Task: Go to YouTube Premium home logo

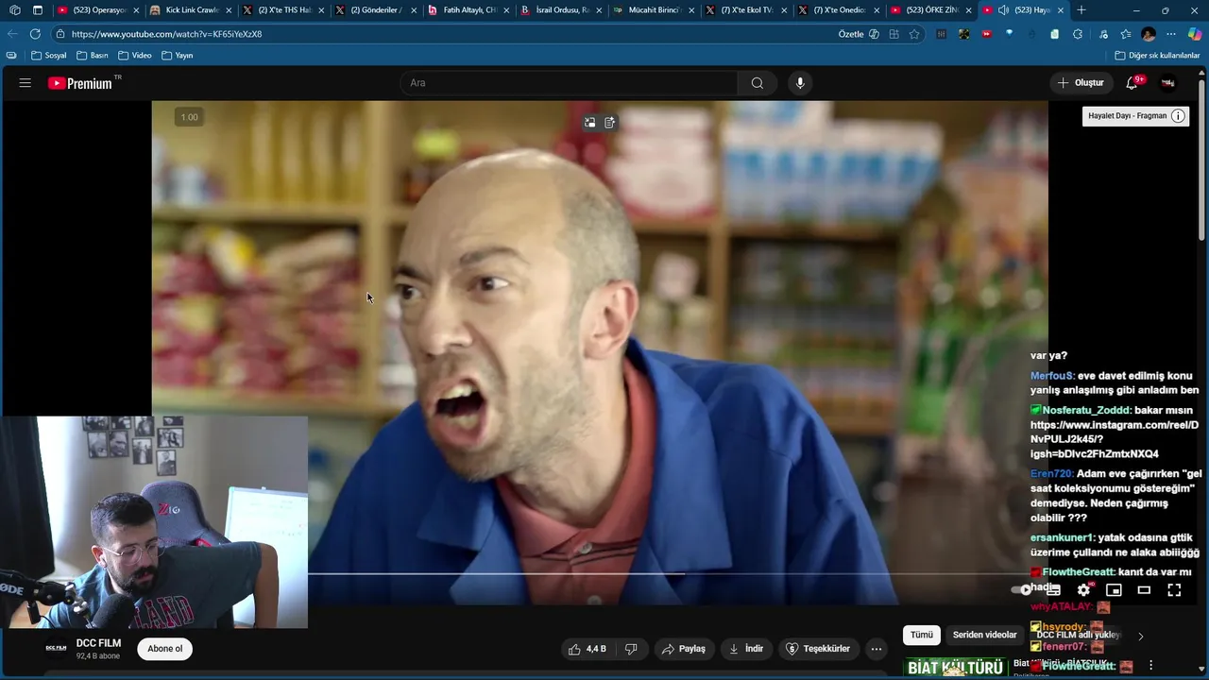Action: 81,83
